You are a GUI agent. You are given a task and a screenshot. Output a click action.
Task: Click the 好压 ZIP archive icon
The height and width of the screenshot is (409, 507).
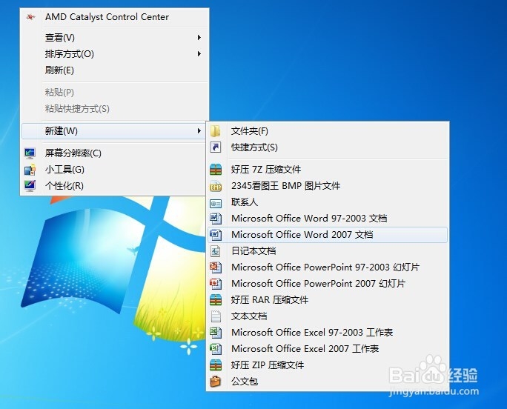(216, 365)
